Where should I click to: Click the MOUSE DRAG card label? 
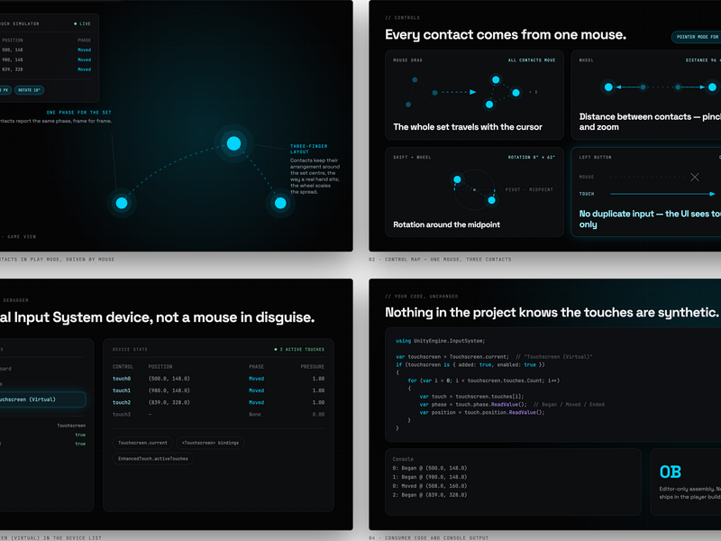407,60
